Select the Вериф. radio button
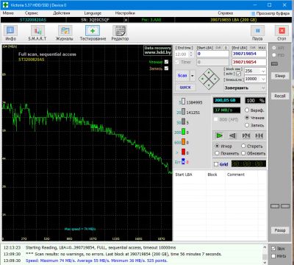Viewport: 294px width, 265px height. (247, 110)
